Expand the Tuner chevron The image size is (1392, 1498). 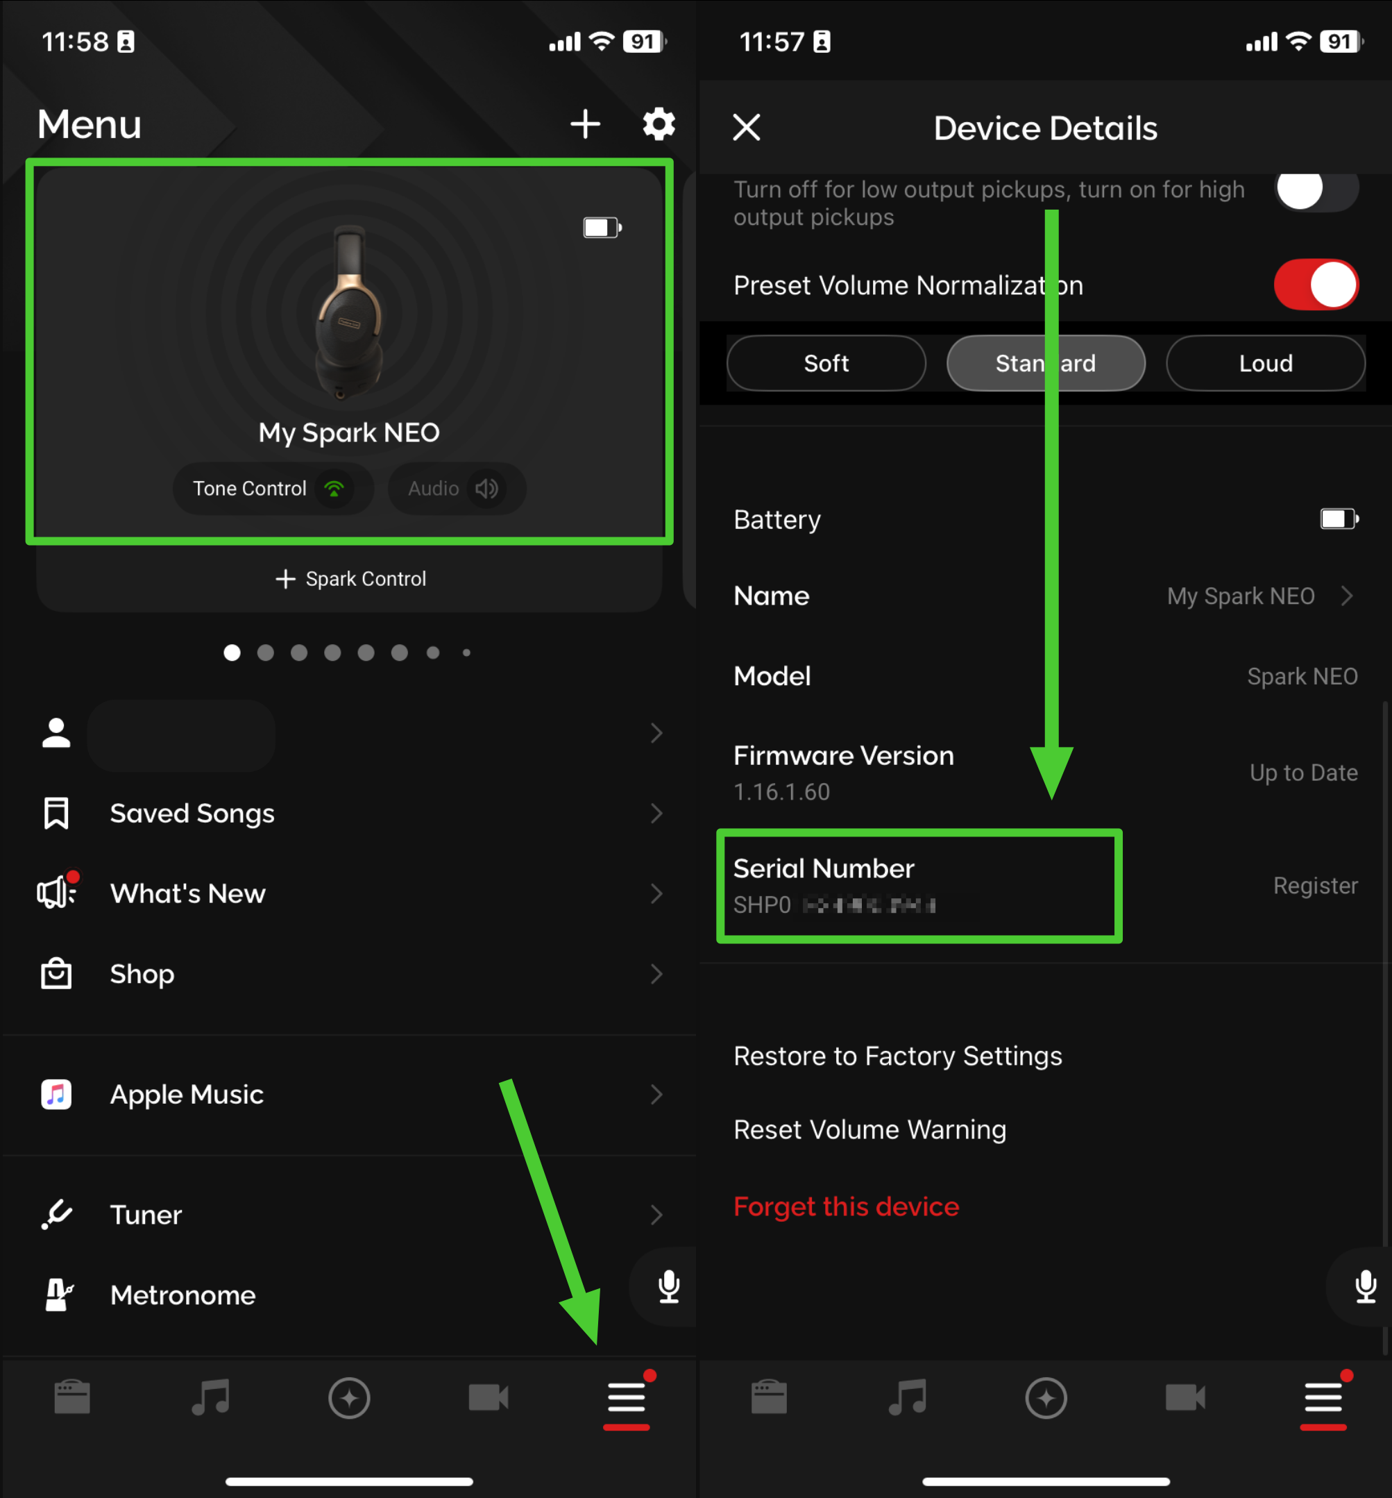click(x=656, y=1215)
